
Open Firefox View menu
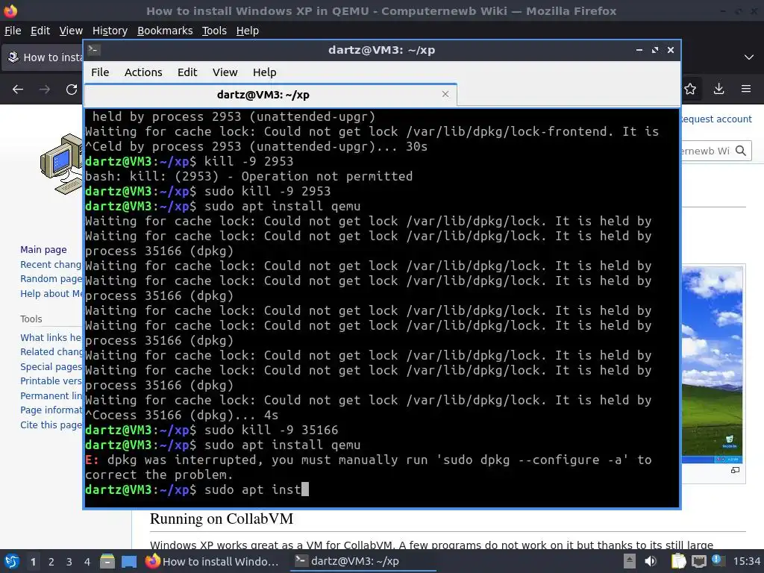(x=71, y=31)
